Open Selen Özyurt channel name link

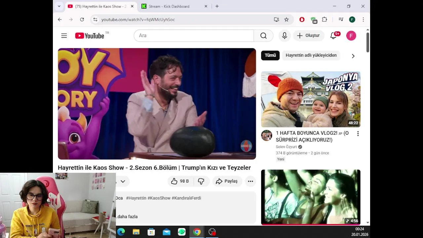point(286,147)
